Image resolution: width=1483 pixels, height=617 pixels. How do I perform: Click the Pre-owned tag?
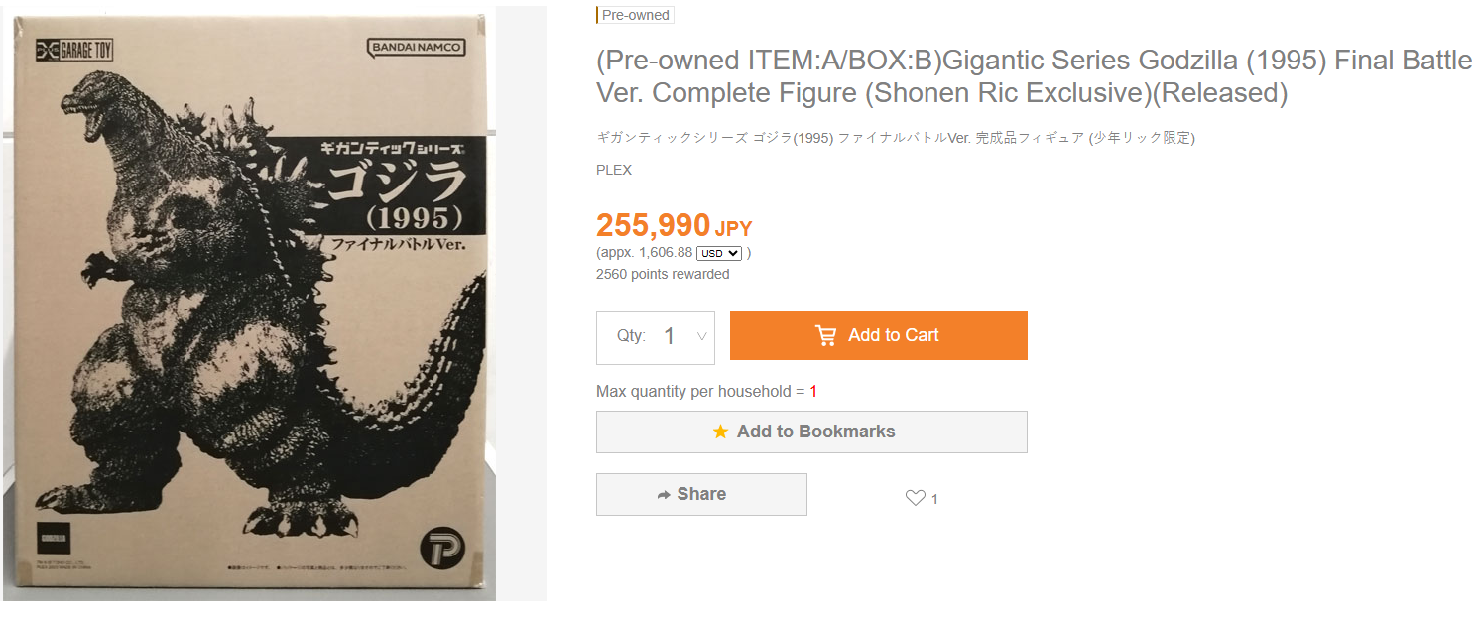[x=635, y=15]
